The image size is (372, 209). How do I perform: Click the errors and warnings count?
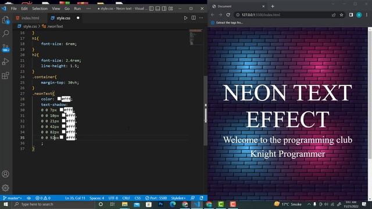[43, 198]
